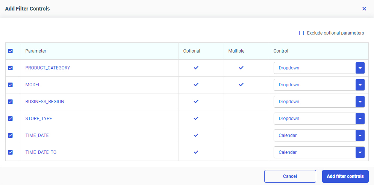This screenshot has height=185, width=374.
Task: Open the PRODUCT_CATEGORY control dropdown arrow
Action: click(360, 68)
